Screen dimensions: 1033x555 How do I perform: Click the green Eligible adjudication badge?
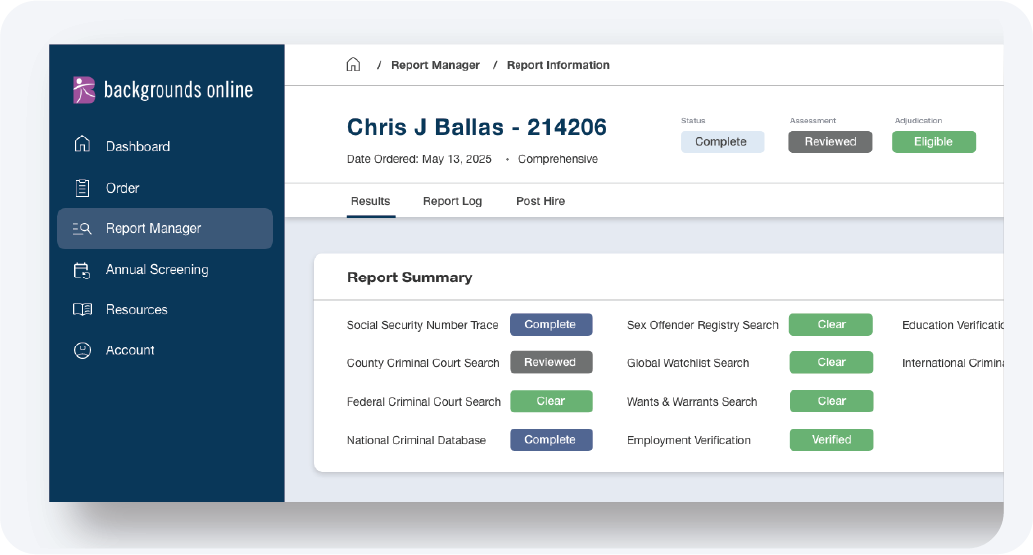[933, 142]
